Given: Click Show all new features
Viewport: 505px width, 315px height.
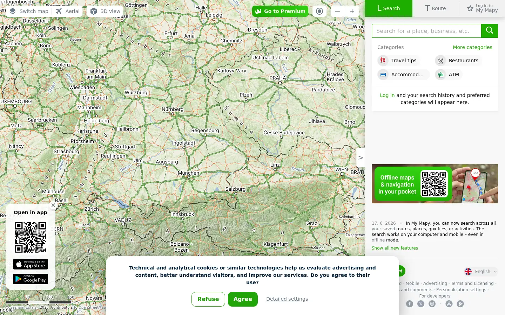Looking at the screenshot, I should tap(395, 248).
